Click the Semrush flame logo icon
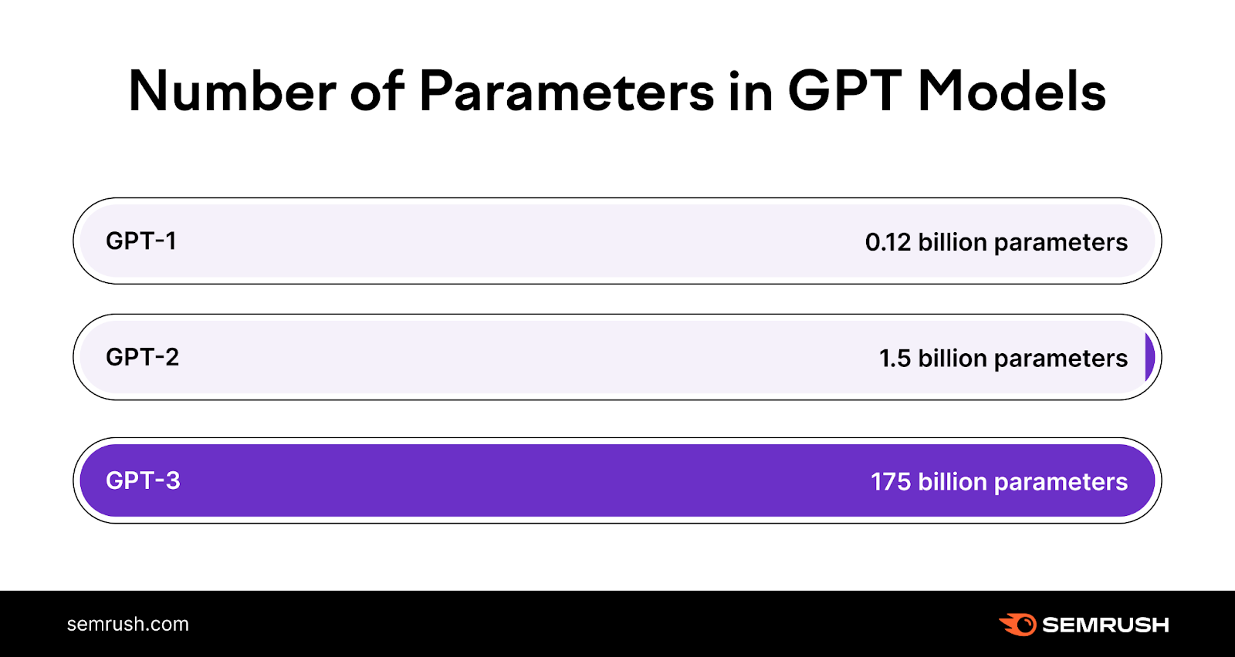 pyautogui.click(x=1019, y=624)
